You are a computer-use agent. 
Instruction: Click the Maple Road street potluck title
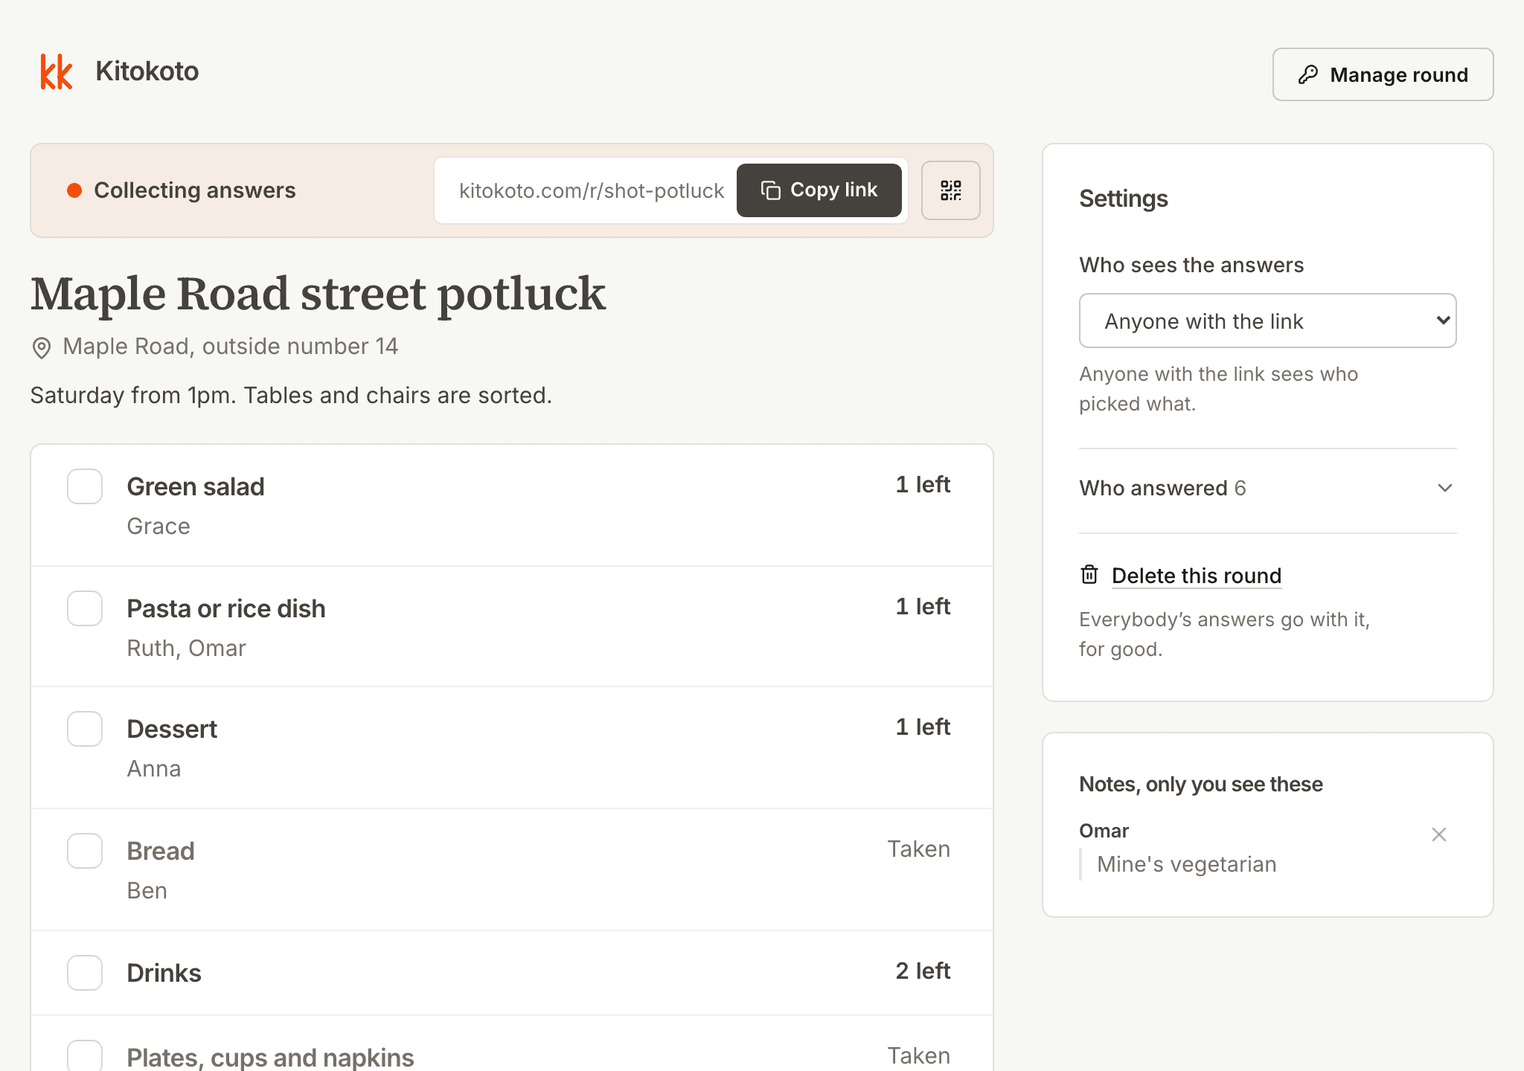[318, 295]
